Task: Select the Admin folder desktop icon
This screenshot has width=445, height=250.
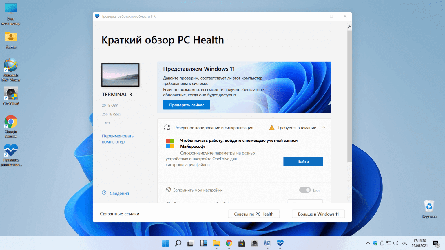Action: [x=11, y=40]
